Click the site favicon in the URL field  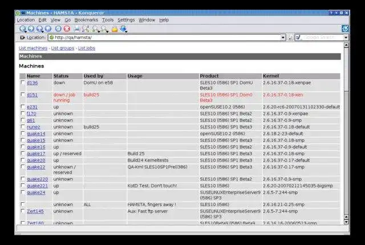pyautogui.click(x=52, y=37)
